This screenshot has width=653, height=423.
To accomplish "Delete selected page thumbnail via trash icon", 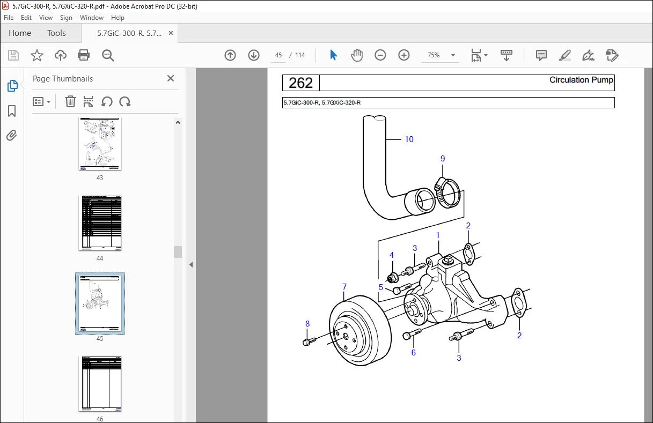I will (x=70, y=101).
